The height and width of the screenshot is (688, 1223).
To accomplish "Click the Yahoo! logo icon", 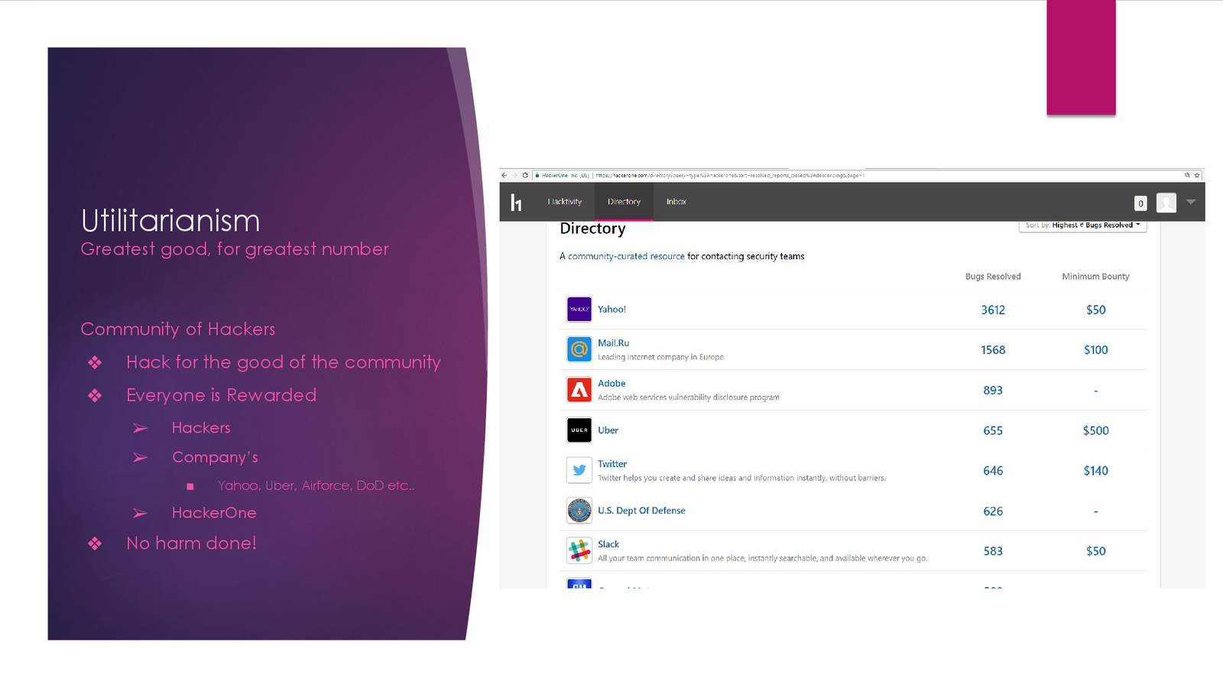I will pos(579,310).
